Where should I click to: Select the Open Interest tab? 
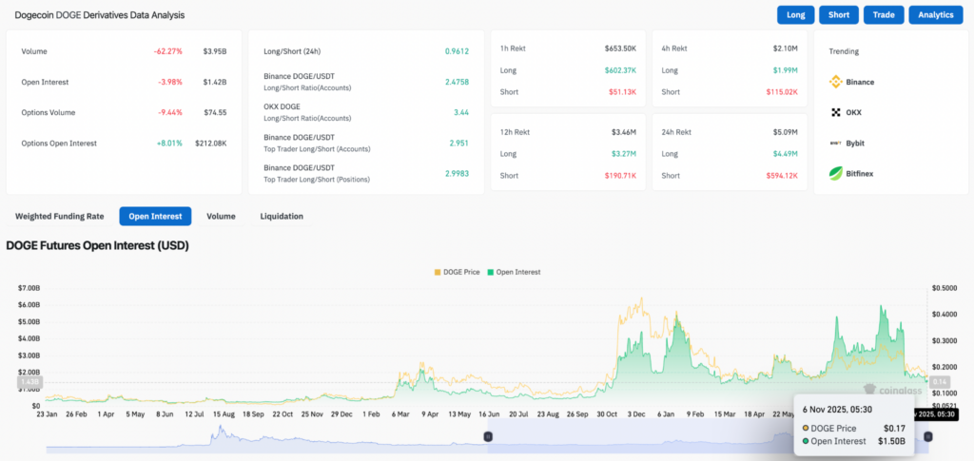click(155, 216)
